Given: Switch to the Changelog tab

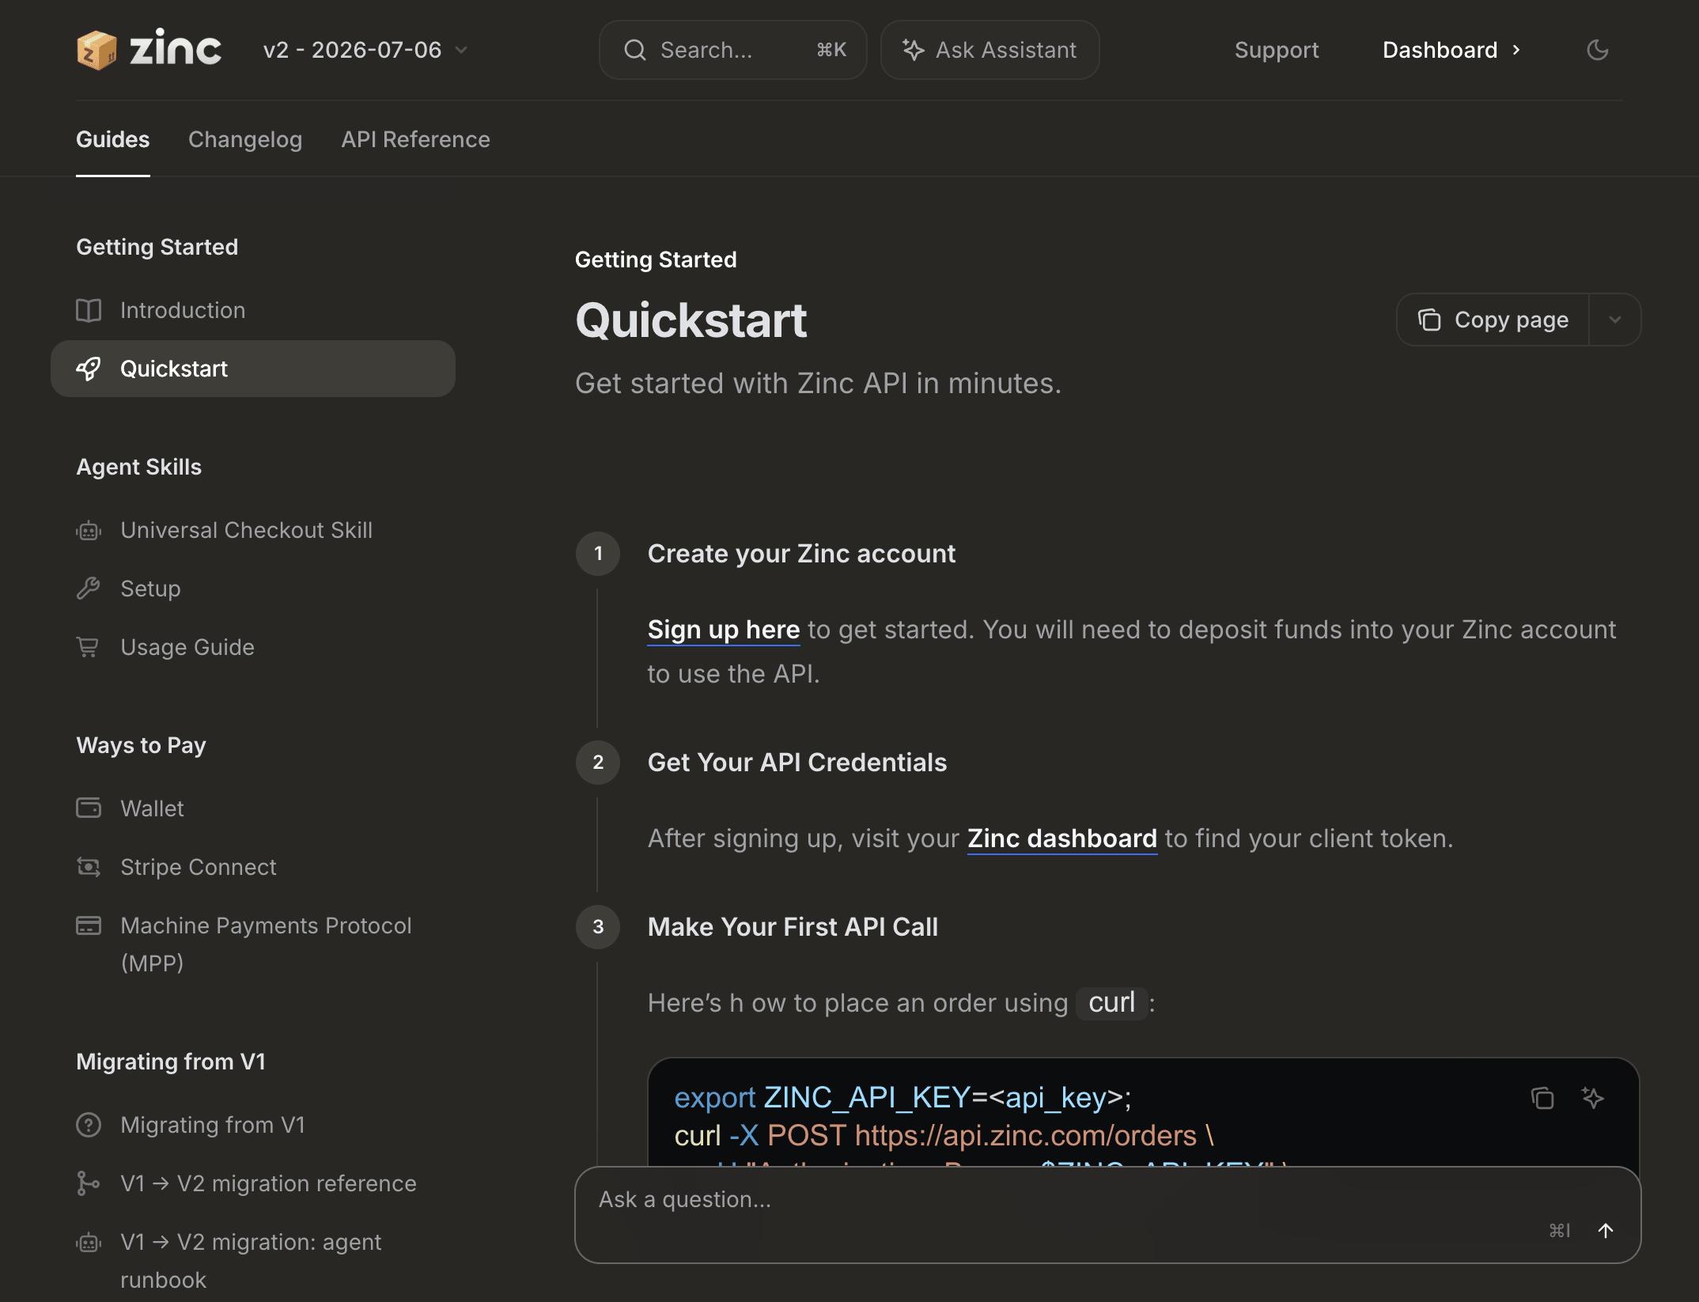Looking at the screenshot, I should [x=245, y=139].
